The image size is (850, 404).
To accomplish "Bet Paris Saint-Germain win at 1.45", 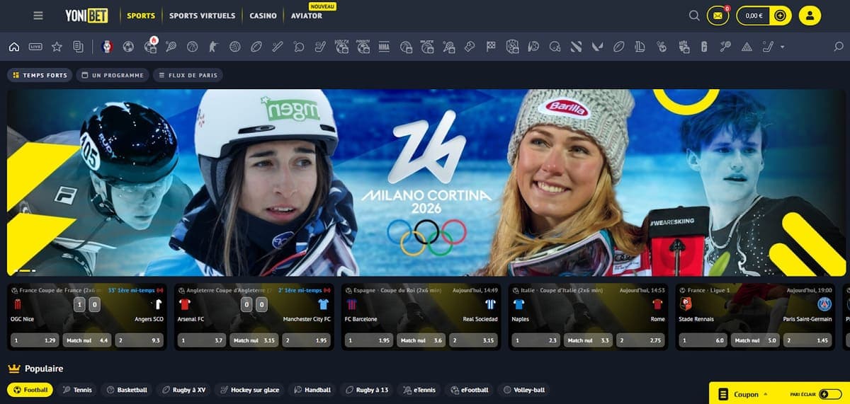I will (808, 340).
